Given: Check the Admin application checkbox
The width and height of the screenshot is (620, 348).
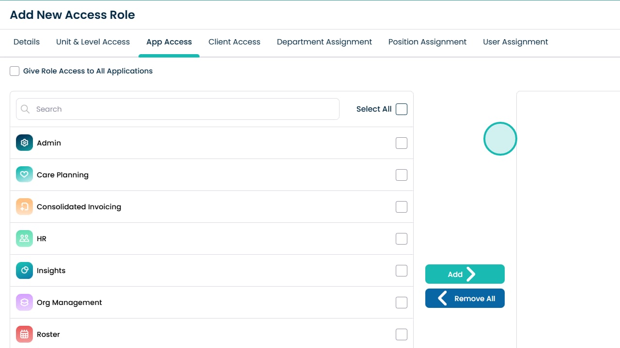Looking at the screenshot, I should pos(402,143).
